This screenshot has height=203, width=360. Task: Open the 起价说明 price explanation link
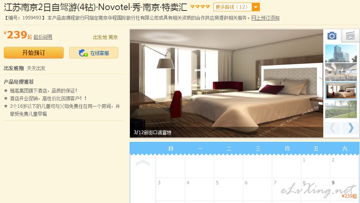click(43, 37)
